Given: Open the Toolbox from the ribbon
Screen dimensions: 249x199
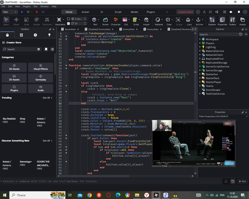Looking at the screenshot, I should tap(233, 21).
